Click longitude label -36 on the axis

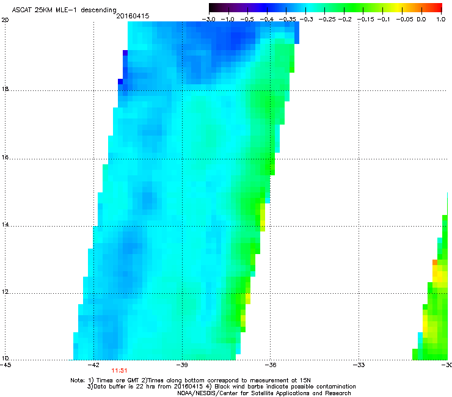(270, 365)
